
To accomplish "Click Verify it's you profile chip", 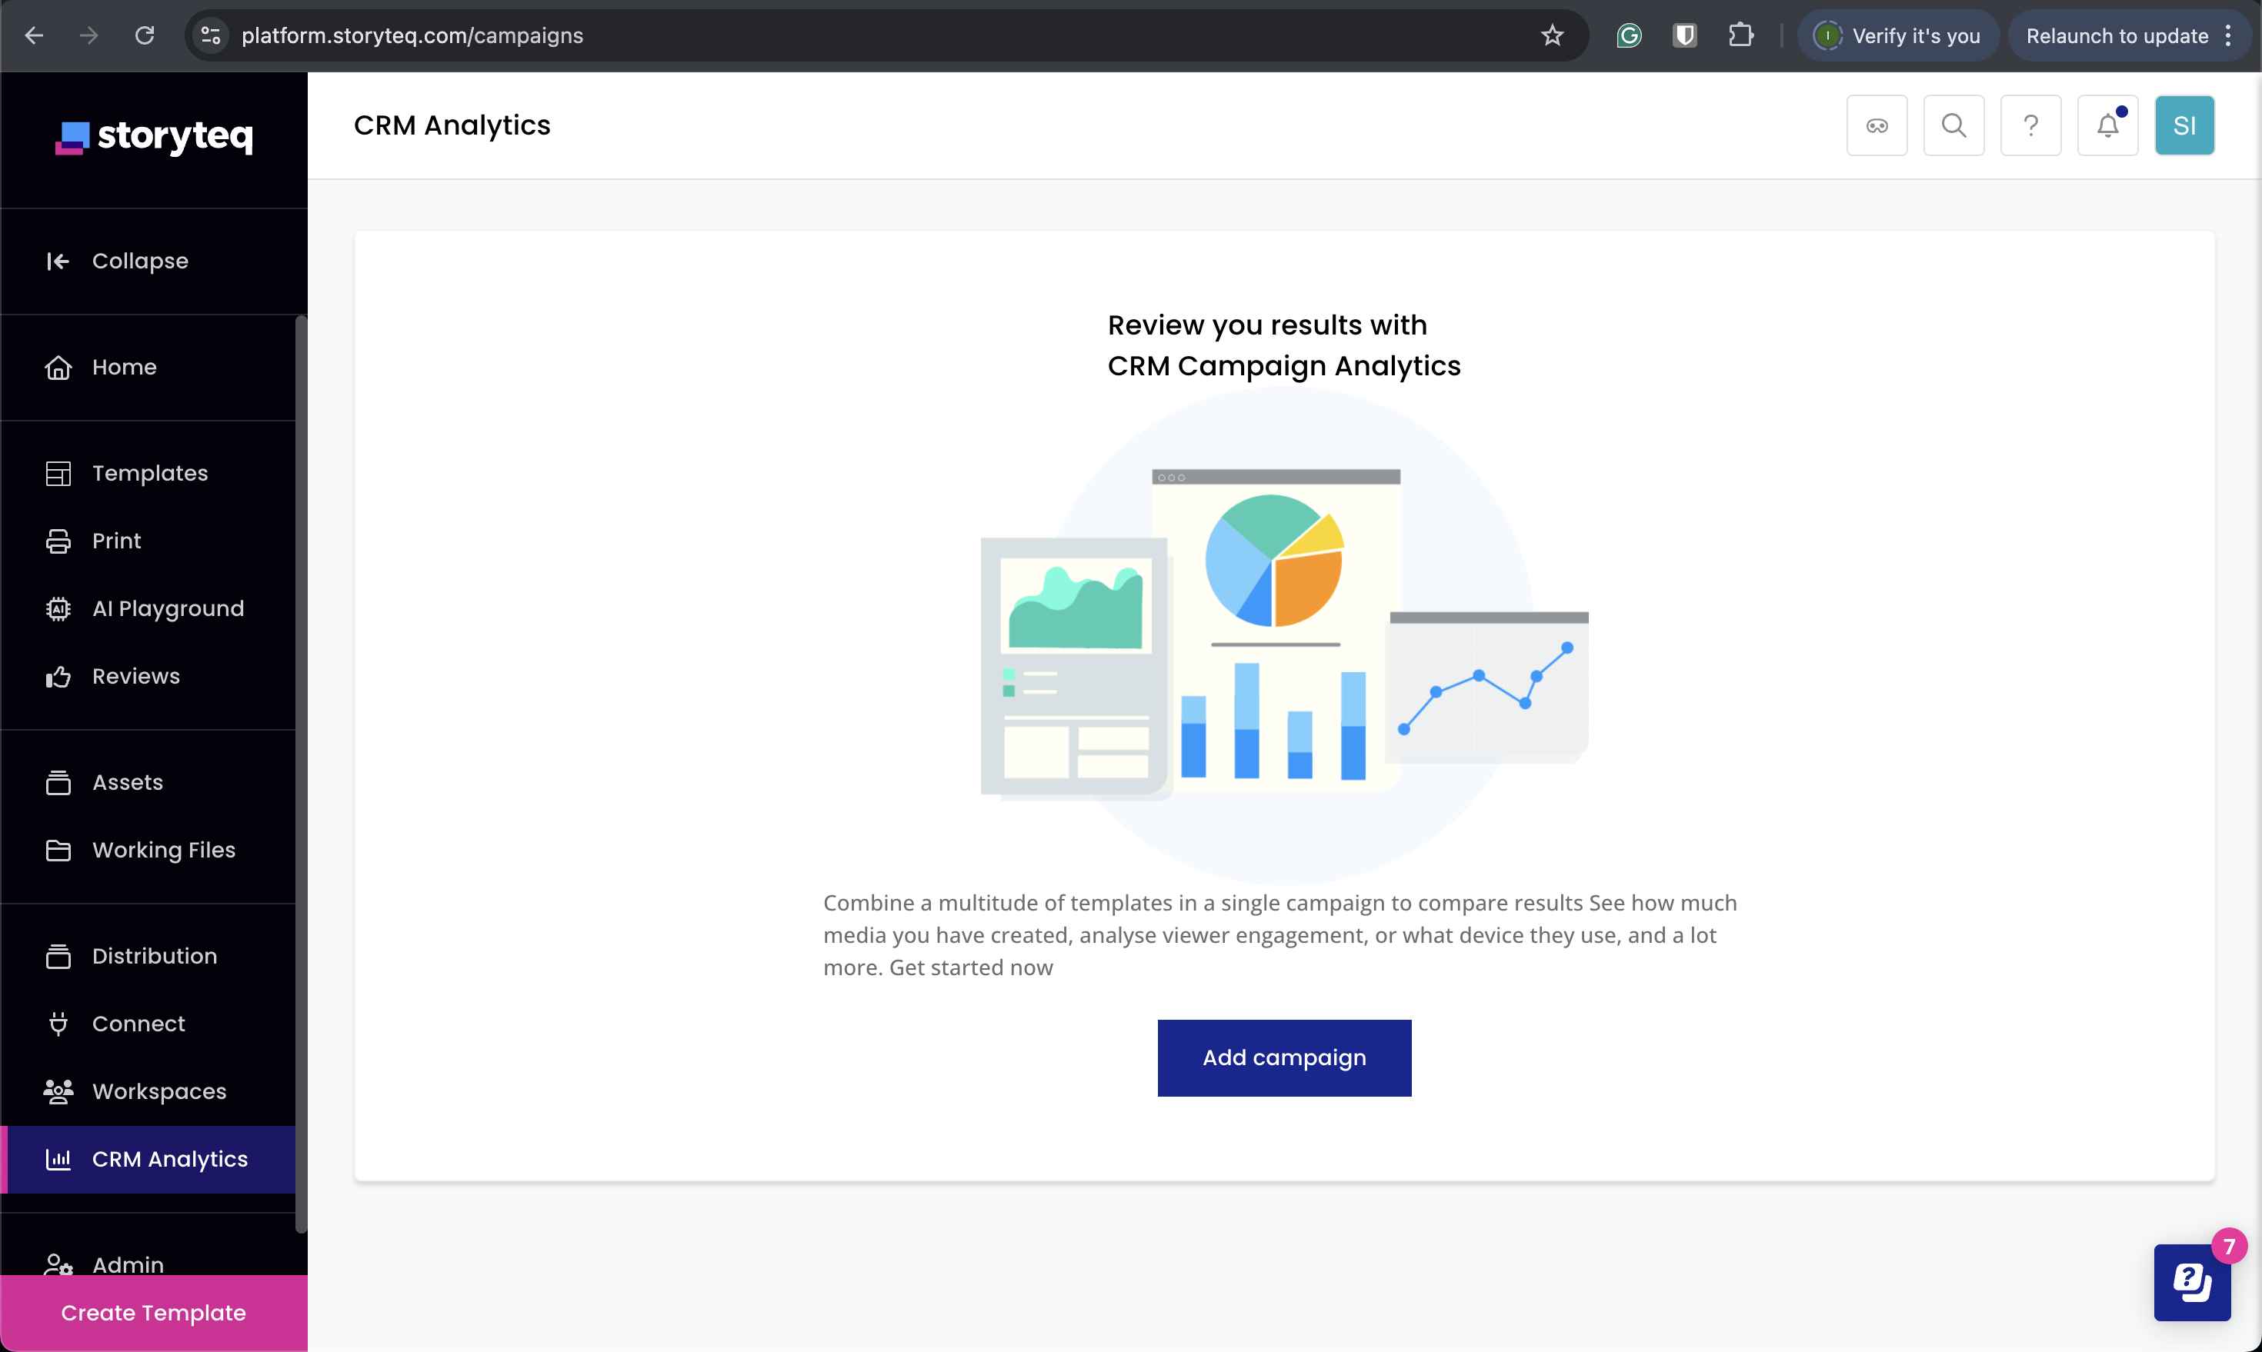I will tap(1897, 35).
